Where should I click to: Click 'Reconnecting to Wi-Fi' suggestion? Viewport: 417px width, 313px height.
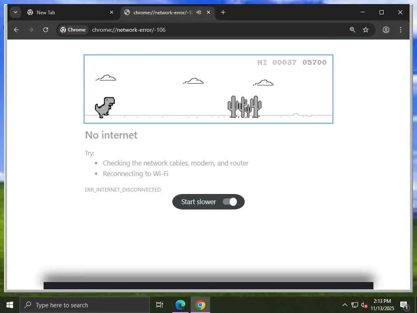tap(136, 174)
